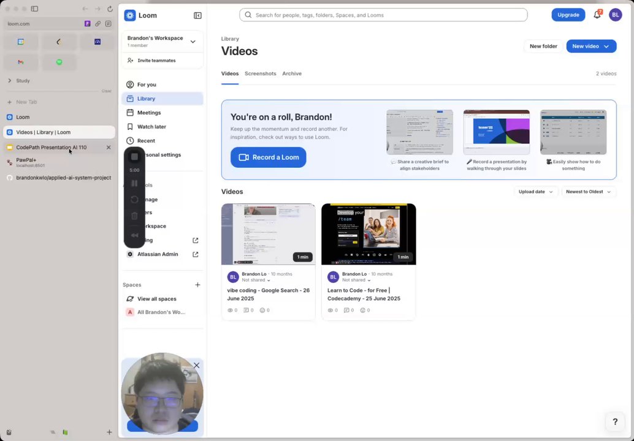The height and width of the screenshot is (441, 634).
Task: Go forward in browser history
Action: pyautogui.click(x=97, y=9)
